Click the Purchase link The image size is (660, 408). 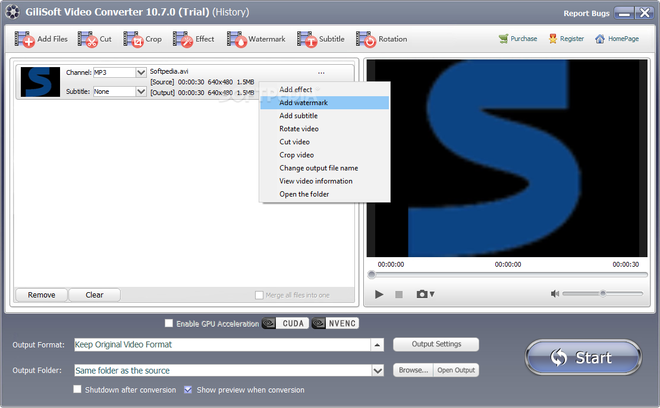[x=518, y=38]
